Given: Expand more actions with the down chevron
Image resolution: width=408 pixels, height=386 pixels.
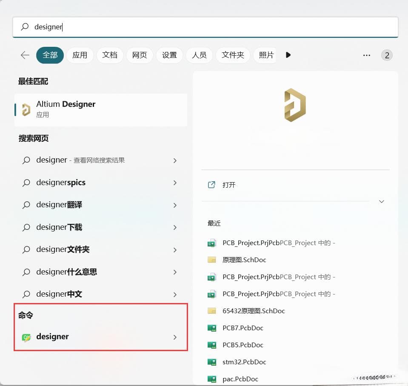Looking at the screenshot, I should click(x=382, y=201).
